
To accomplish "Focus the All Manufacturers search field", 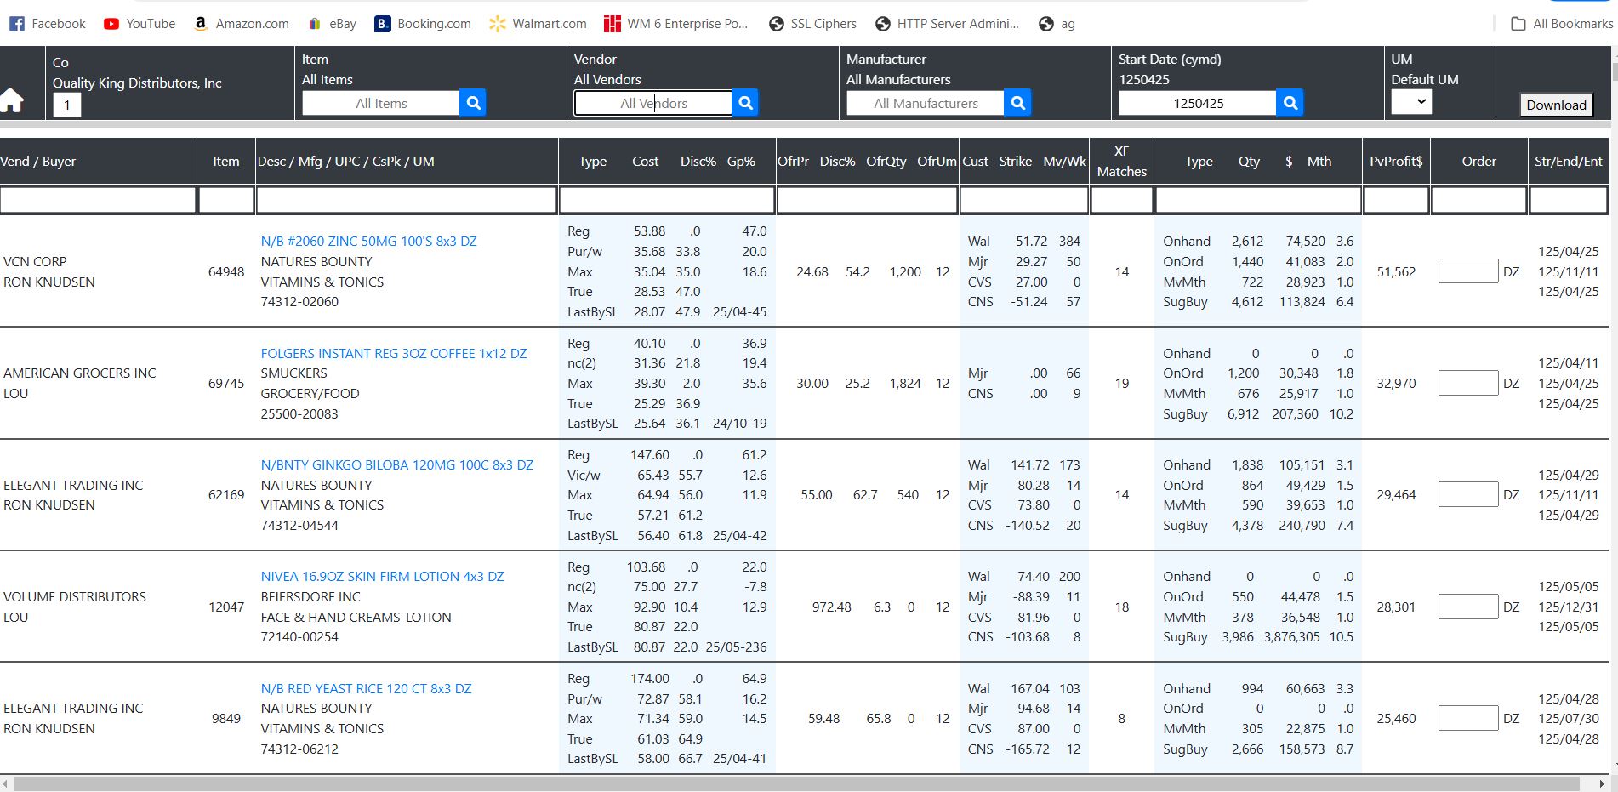I will (926, 103).
